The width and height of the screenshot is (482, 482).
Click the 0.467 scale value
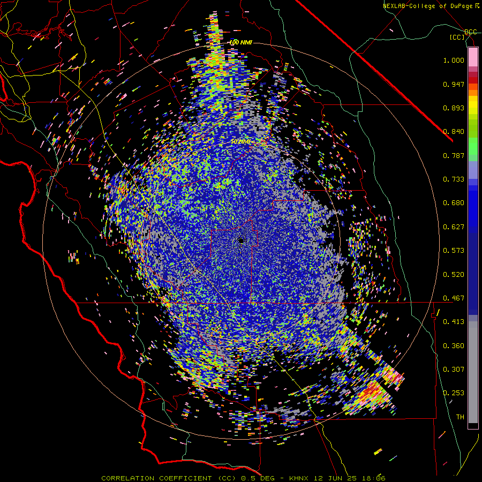tap(454, 298)
